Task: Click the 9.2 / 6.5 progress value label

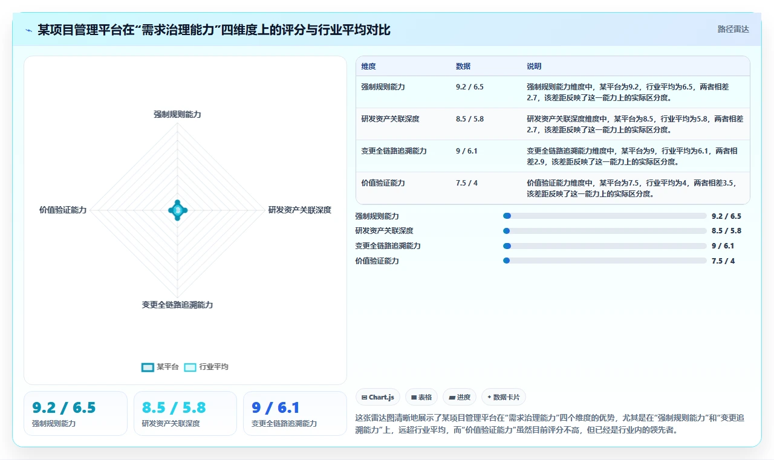Action: click(x=726, y=216)
